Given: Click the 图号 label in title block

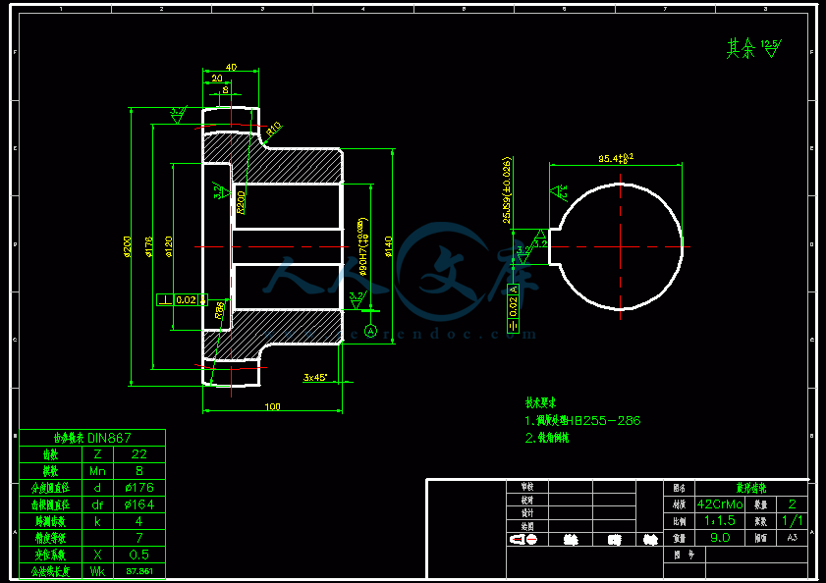Looking at the screenshot, I should pos(684,555).
